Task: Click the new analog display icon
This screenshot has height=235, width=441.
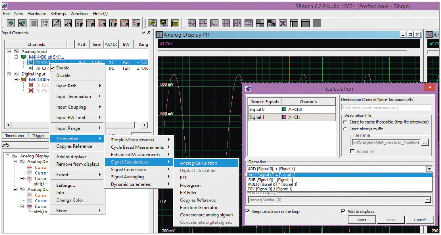Action: tap(192, 23)
